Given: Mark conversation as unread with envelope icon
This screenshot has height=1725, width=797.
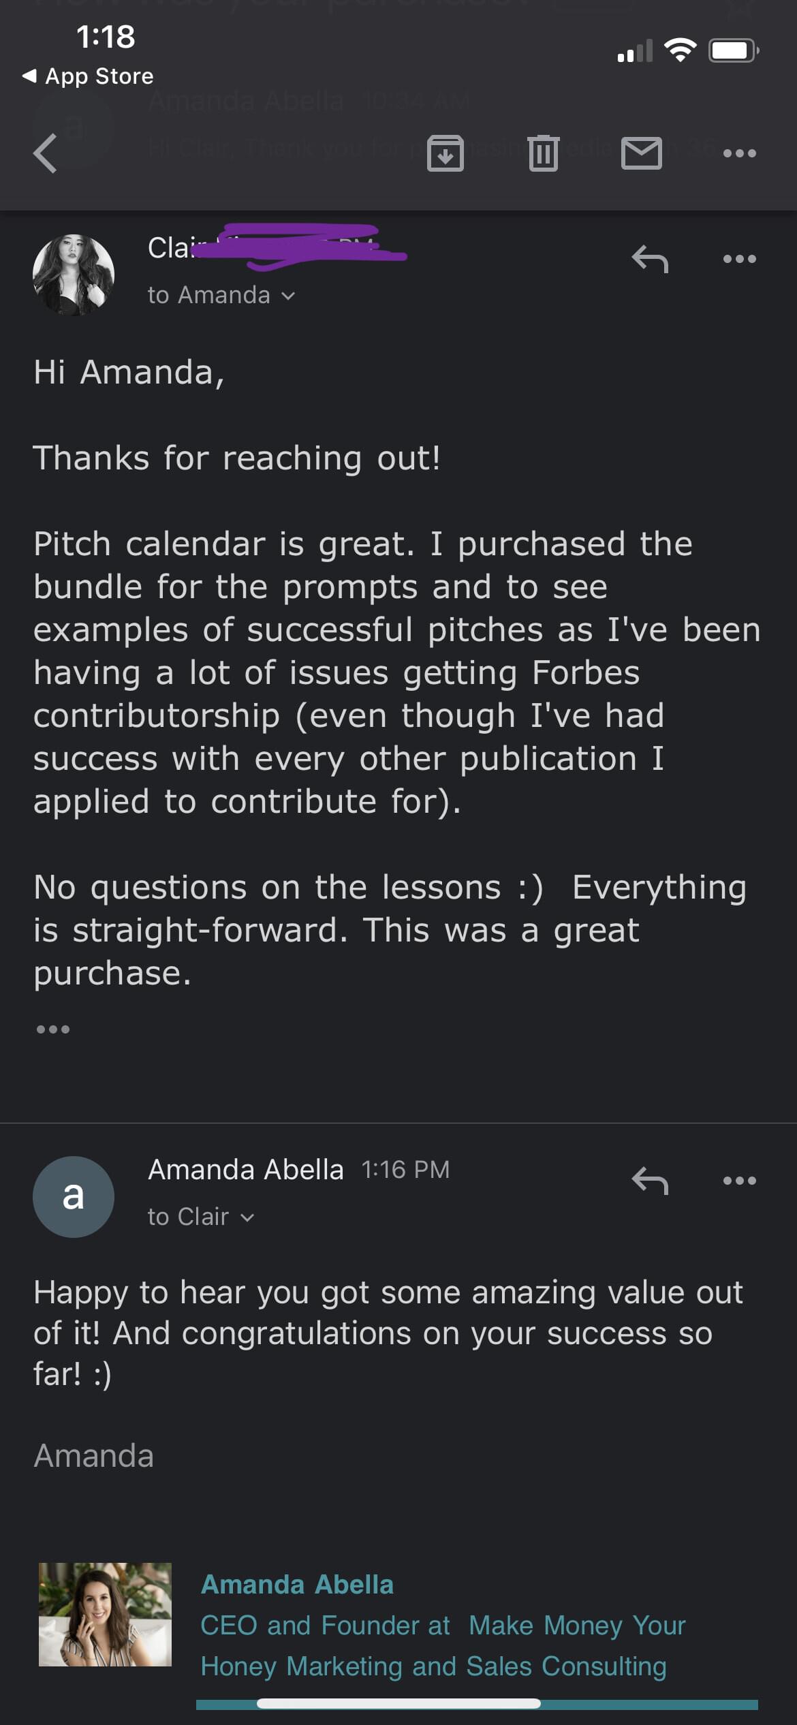Looking at the screenshot, I should (641, 153).
